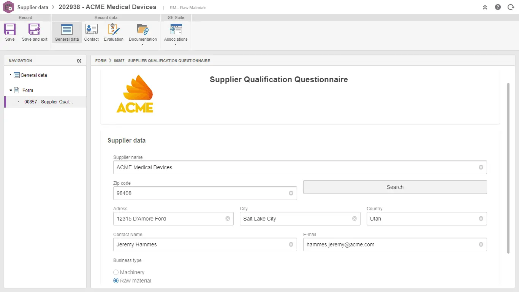
Task: Select 00857 - Supplier Qual item in navigation
Action: click(49, 102)
